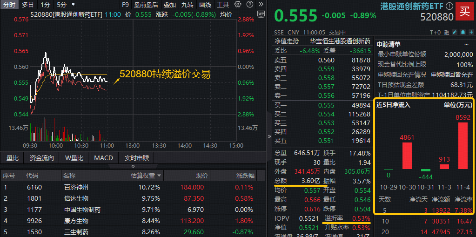The width and height of the screenshot is (476, 237).
Task: Toggle 盘前盘后 pre/post market display
Action: (146, 5)
